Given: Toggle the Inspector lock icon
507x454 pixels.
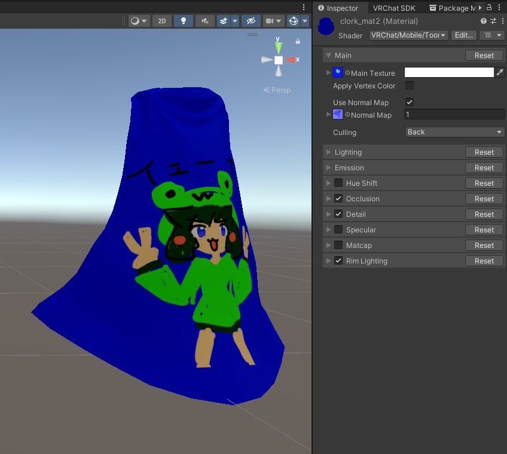Looking at the screenshot, I should (489, 7).
